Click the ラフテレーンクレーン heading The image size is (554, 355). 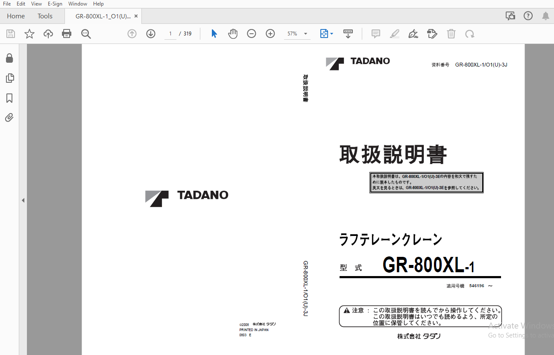[x=391, y=240]
